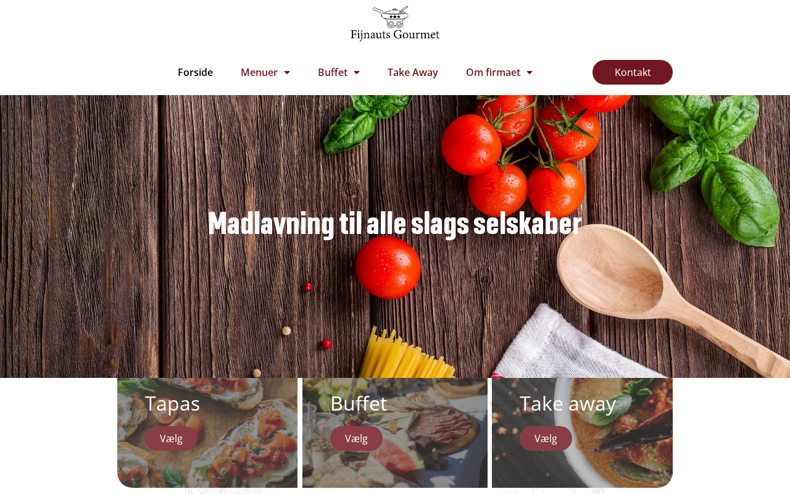The width and height of the screenshot is (790, 494).
Task: Click the Vælg button under Take away
Action: tap(546, 438)
